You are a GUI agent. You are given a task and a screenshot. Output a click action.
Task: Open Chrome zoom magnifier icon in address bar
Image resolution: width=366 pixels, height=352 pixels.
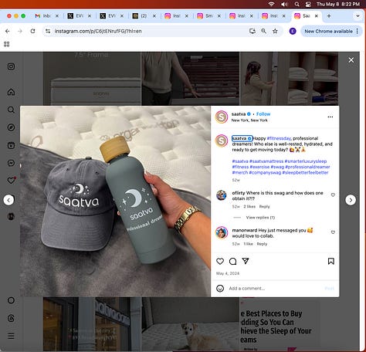[263, 31]
